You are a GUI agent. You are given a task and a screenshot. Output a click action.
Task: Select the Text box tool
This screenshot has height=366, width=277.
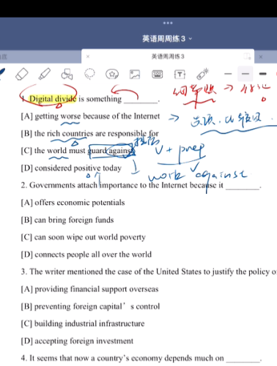click(180, 74)
